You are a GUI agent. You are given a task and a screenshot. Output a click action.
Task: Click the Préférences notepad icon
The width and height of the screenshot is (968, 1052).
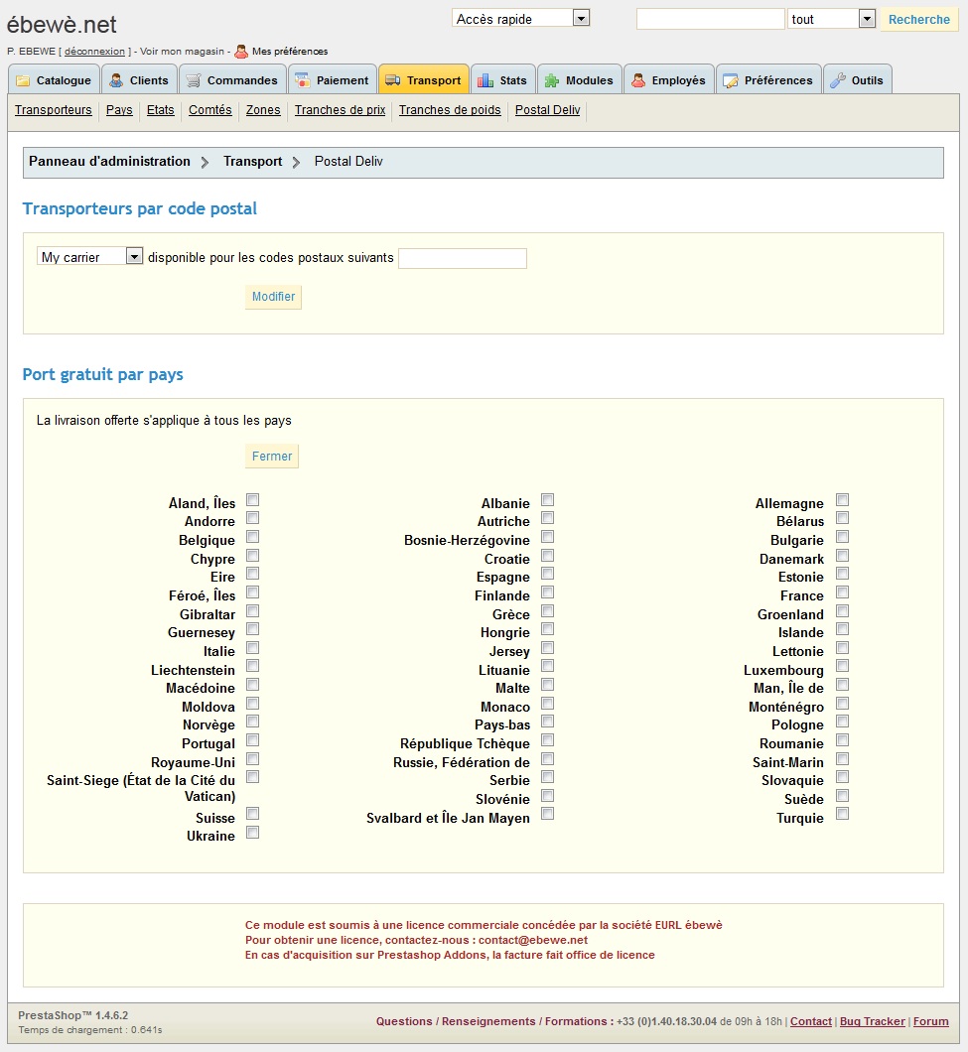tap(731, 80)
